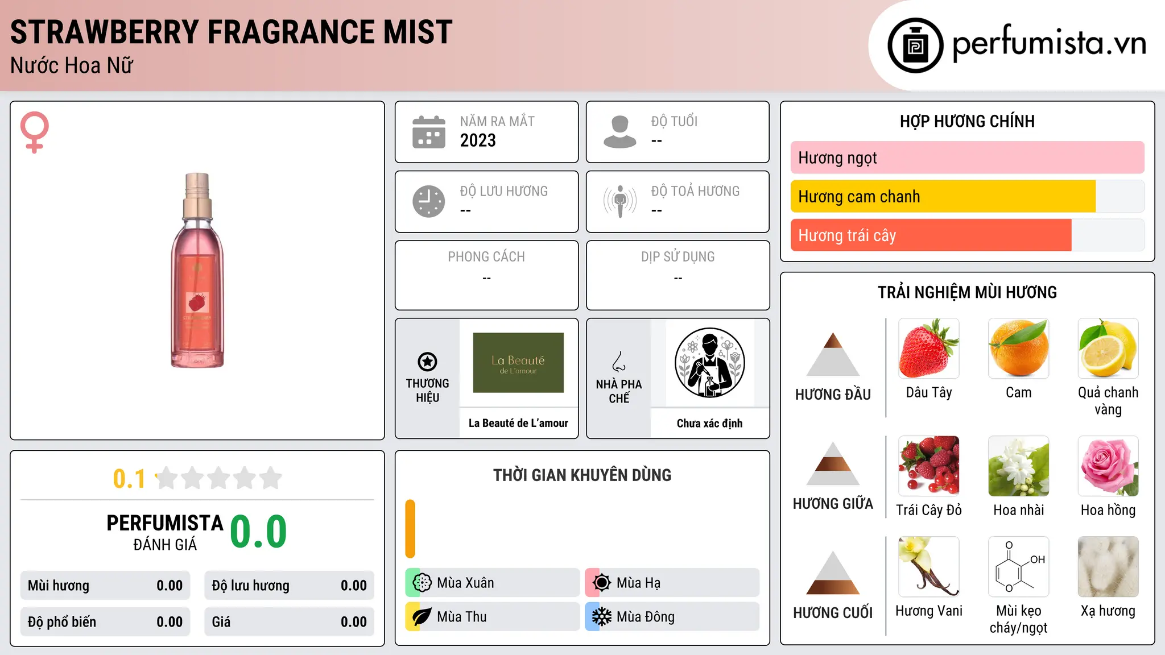
Task: Select the Mùi kẹo cháy/ngọt molecule image
Action: pos(1018,567)
